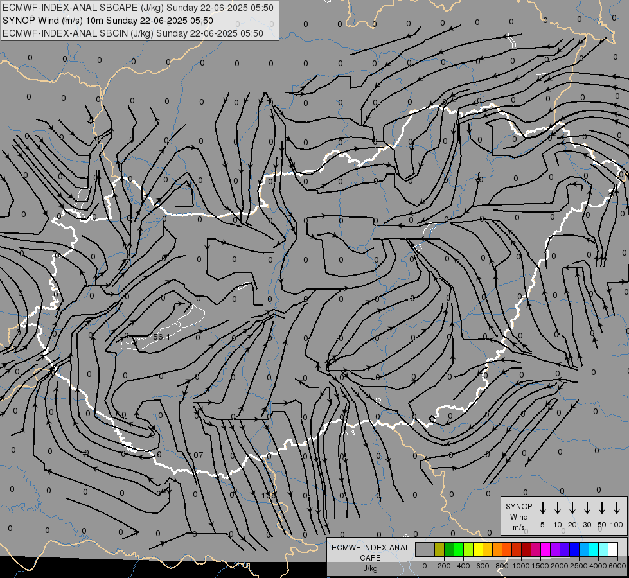Image resolution: width=629 pixels, height=578 pixels.
Task: Pick the dark green CAPE legend swatch
Action: [x=449, y=549]
